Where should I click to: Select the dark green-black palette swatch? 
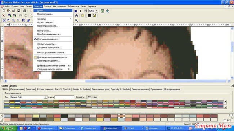(x=64, y=116)
